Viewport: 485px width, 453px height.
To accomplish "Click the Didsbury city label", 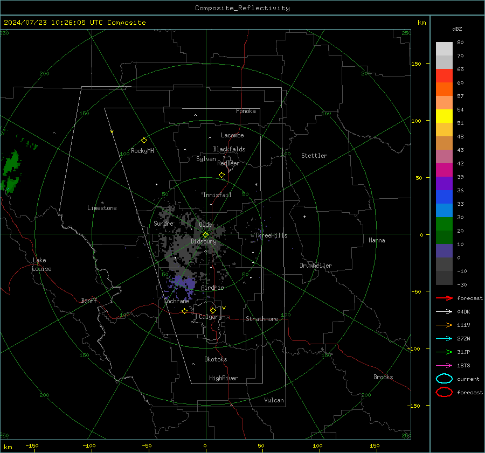I will [204, 241].
